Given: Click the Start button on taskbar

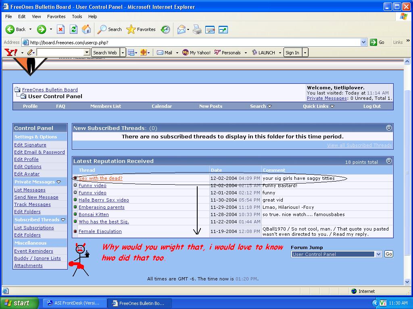Looking at the screenshot, I should click(19, 303).
